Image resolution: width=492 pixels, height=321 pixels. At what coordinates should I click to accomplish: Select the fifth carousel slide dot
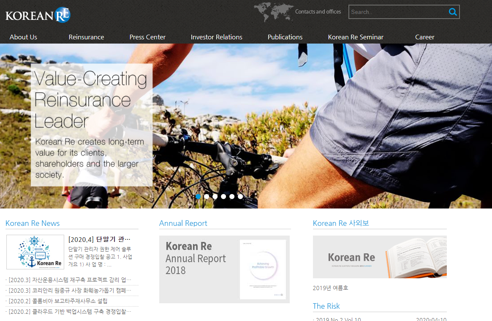[x=232, y=196]
